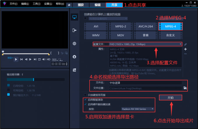
Task: Click the preview scrubber handle
Action: [3, 52]
